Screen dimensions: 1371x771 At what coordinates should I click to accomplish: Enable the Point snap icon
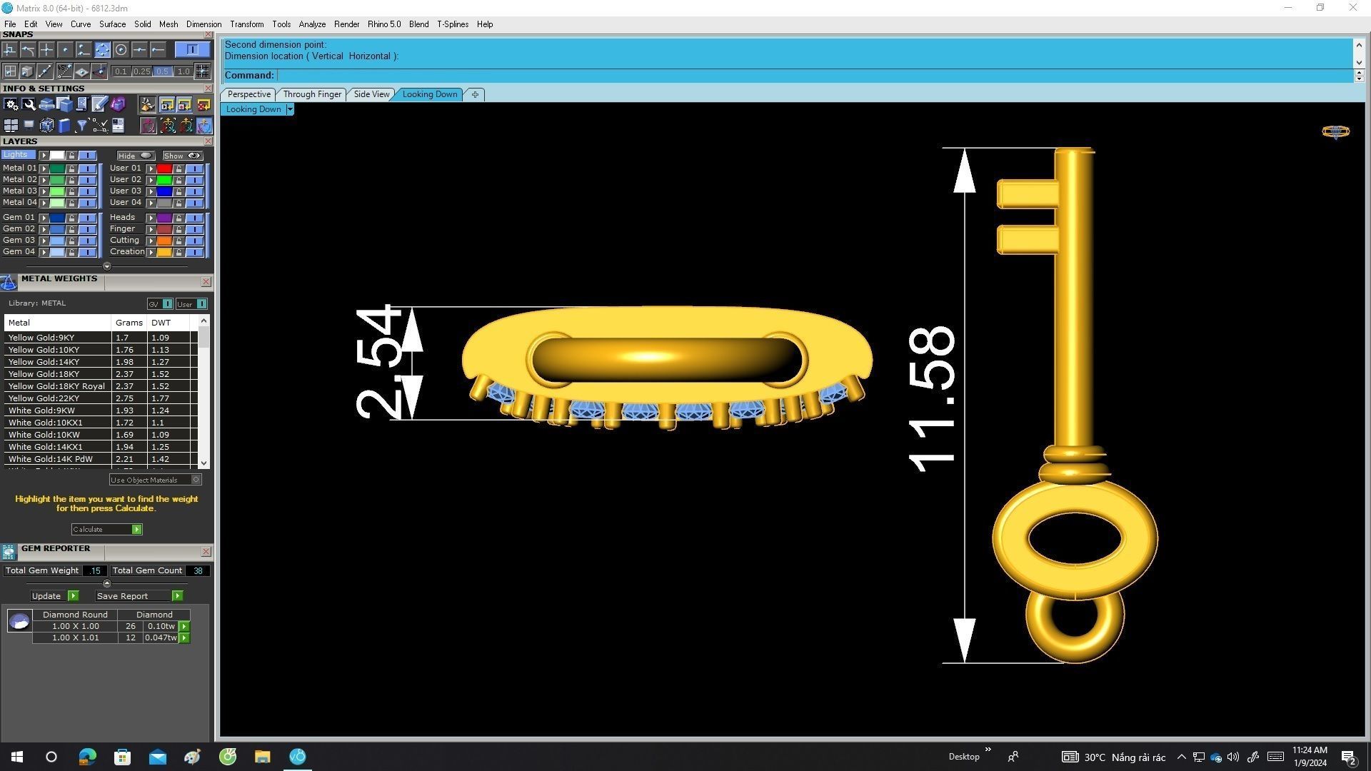65,49
